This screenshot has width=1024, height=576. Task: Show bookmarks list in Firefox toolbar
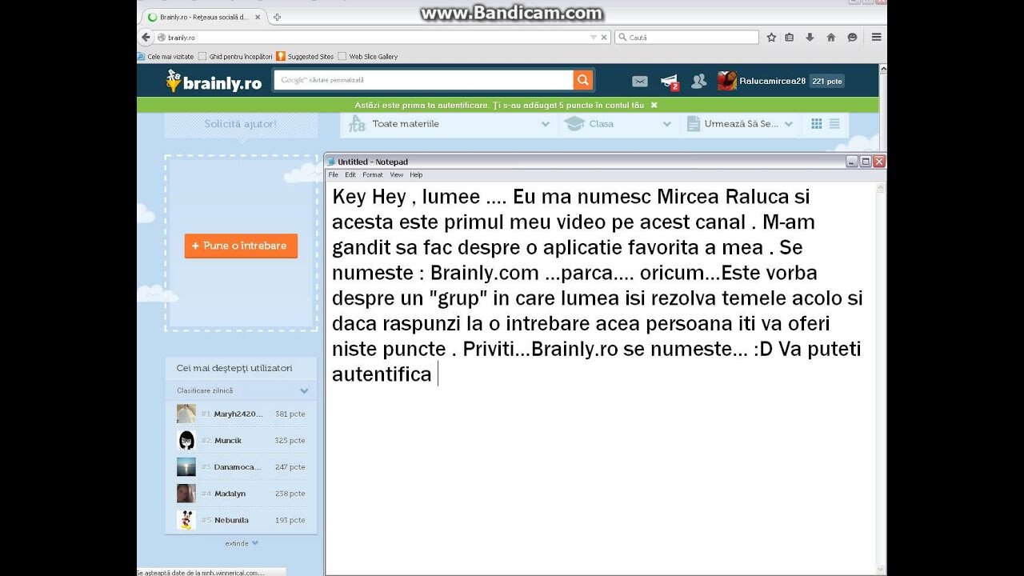pyautogui.click(x=790, y=38)
